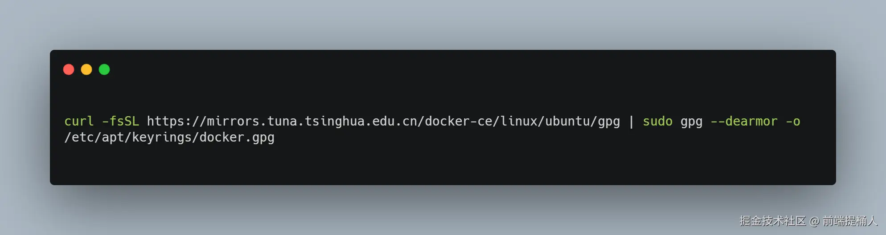The width and height of the screenshot is (886, 235).
Task: Click the gpg ending of the URL
Action: [609, 122]
